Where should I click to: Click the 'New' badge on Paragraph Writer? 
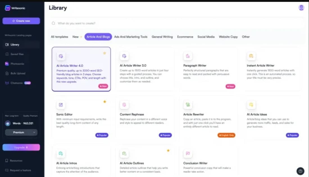(x=230, y=86)
